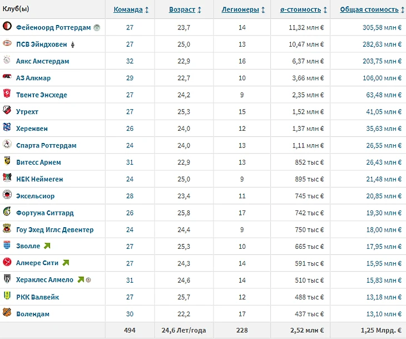Open Аякс Амстердам club page
Screen dimensions: 406x339
(x=43, y=61)
